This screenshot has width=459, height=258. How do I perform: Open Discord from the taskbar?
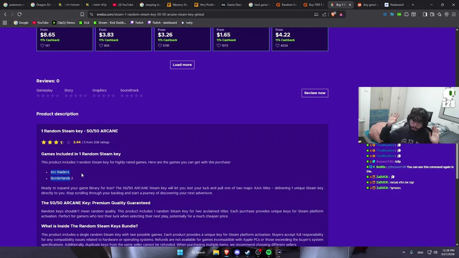click(x=237, y=252)
